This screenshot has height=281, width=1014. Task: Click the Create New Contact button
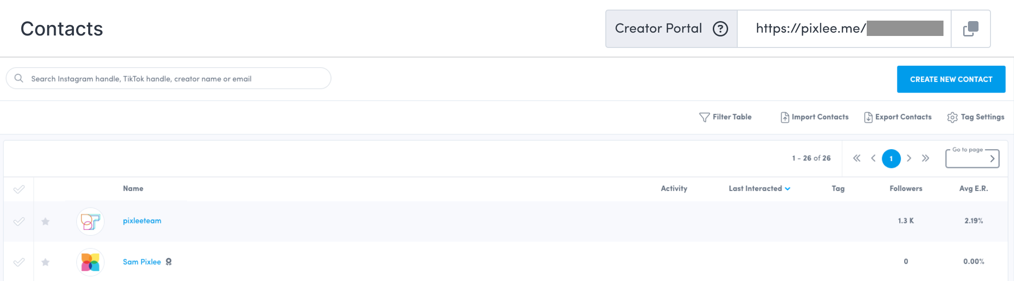click(x=951, y=79)
